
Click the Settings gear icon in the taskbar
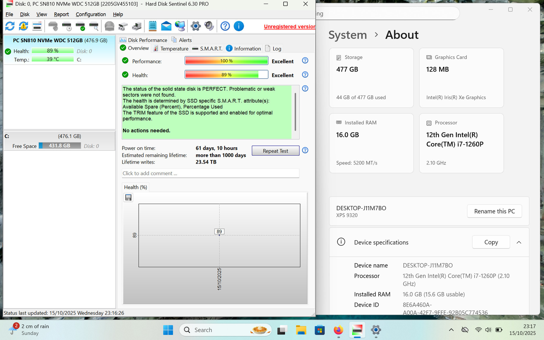pyautogui.click(x=376, y=330)
